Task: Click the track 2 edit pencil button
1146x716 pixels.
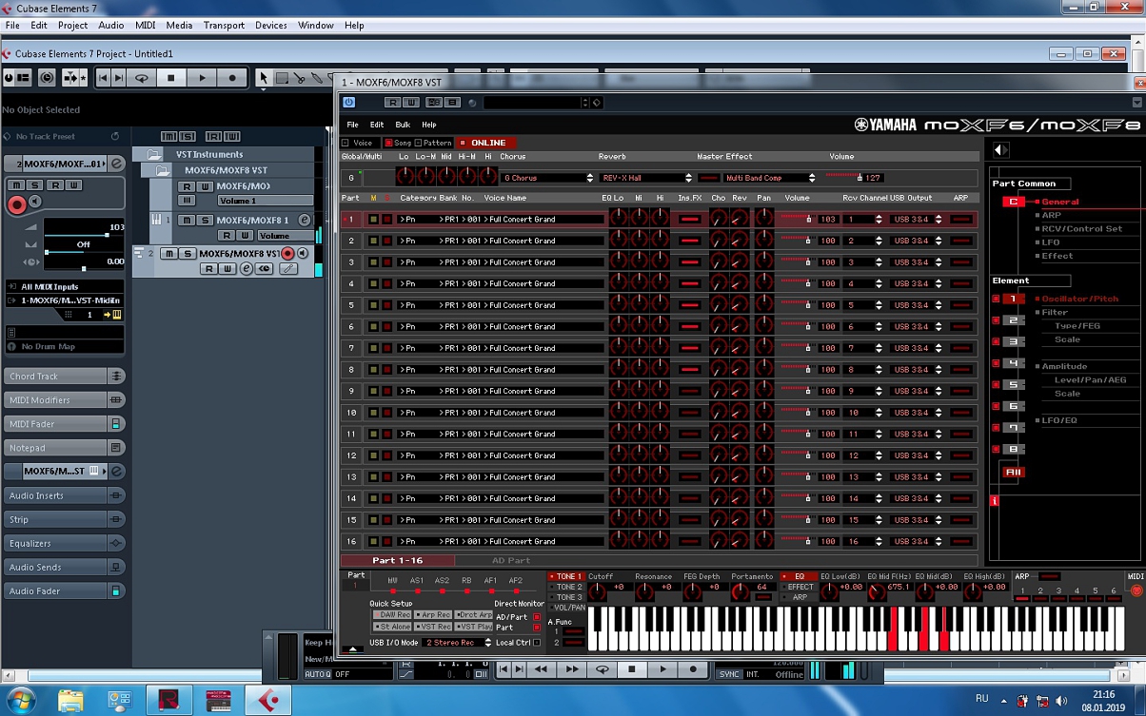Action: coord(287,269)
